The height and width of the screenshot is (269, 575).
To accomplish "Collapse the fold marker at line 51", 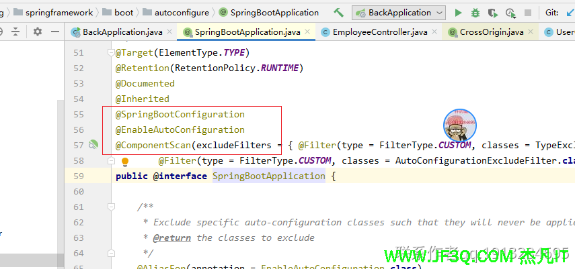I will click(110, 53).
